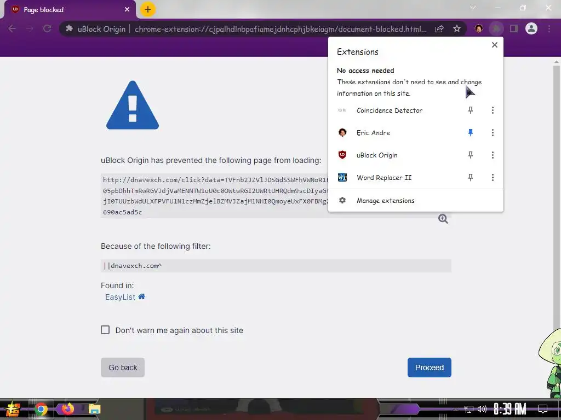Open more options for uBlock Origin

[x=493, y=155]
